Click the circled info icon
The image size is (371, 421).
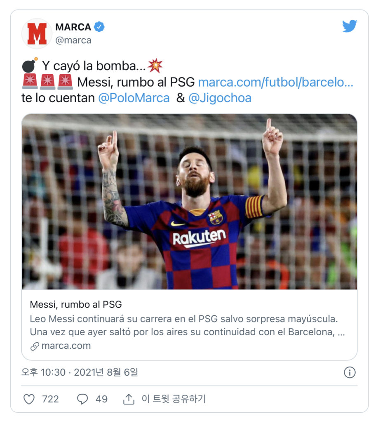350,373
